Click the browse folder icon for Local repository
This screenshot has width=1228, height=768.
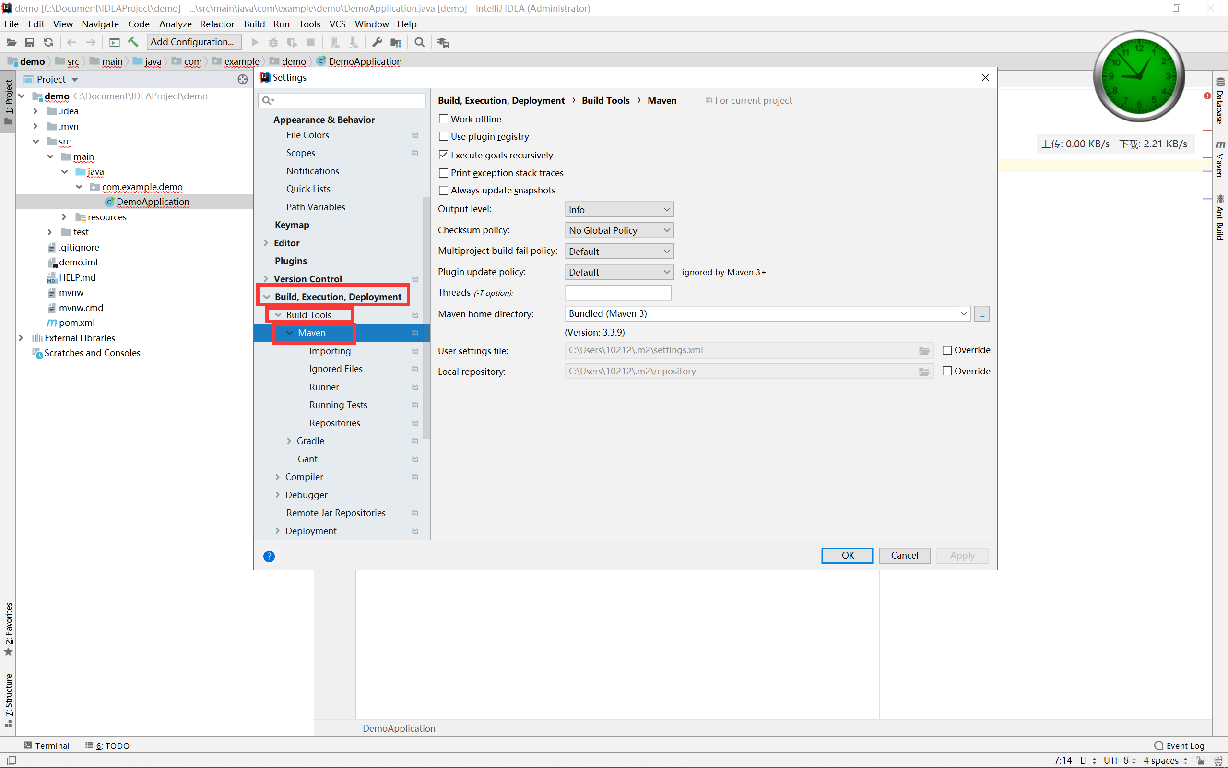coord(924,372)
